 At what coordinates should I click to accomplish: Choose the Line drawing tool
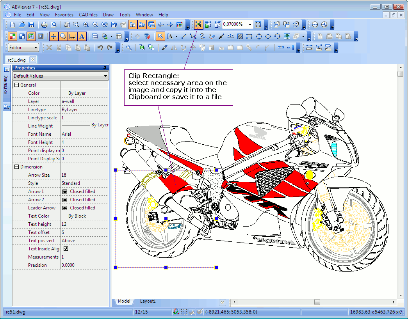coord(184,36)
